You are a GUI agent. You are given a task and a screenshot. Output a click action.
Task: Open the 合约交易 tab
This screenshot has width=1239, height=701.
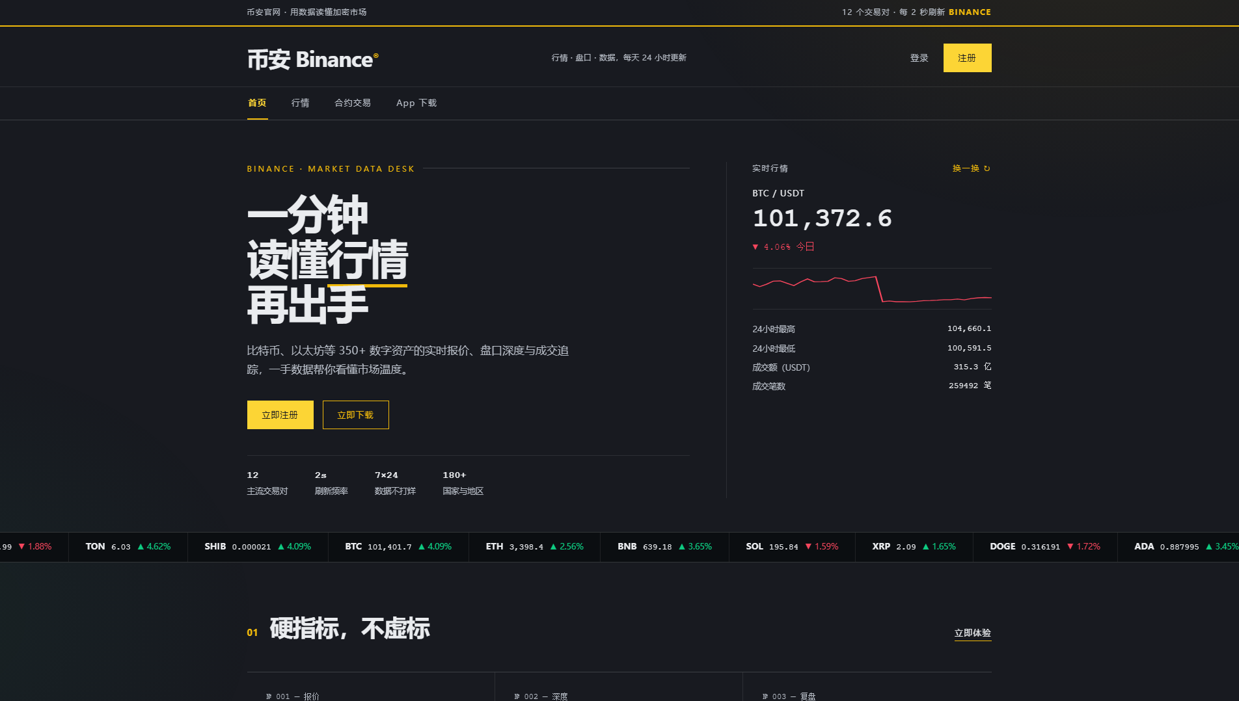click(353, 103)
